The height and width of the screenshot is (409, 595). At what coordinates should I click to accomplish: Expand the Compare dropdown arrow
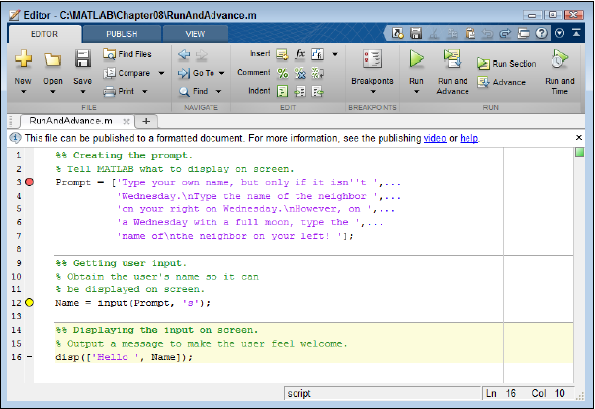(161, 73)
